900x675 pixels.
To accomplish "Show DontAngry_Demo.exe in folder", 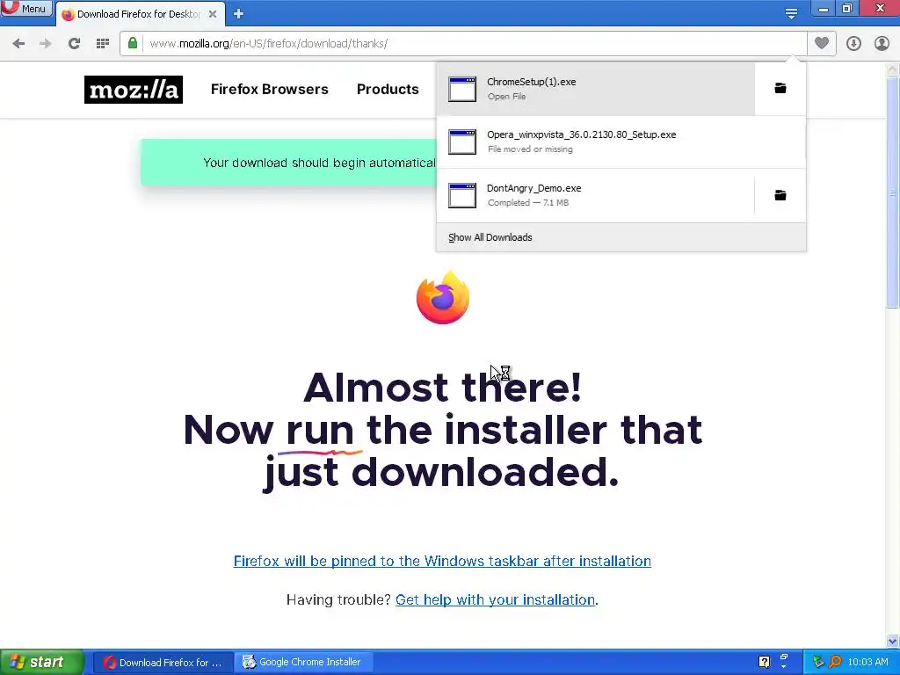I will point(780,195).
